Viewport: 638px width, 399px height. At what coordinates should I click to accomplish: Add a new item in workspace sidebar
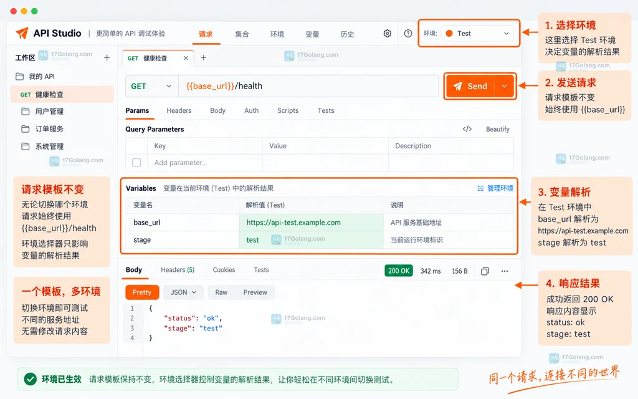(107, 57)
